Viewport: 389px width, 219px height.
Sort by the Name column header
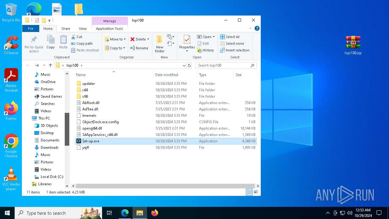[x=114, y=75]
